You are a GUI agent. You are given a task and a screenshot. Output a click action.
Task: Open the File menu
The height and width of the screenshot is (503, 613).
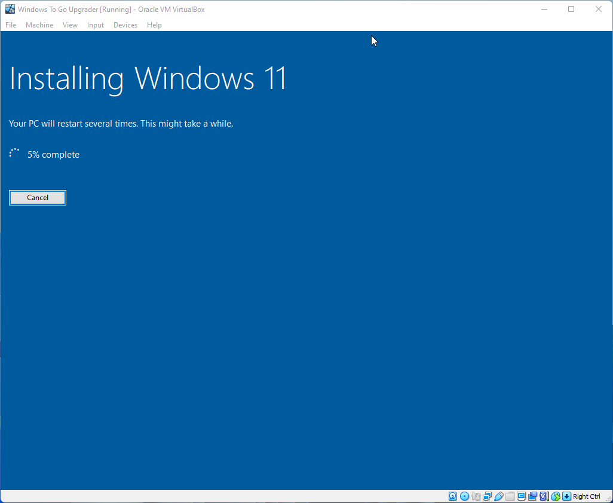[x=11, y=25]
